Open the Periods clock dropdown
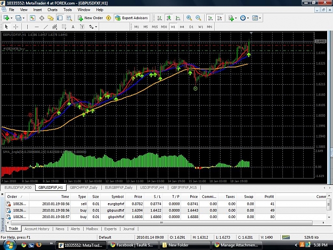The image size is (333, 250). pos(245,18)
